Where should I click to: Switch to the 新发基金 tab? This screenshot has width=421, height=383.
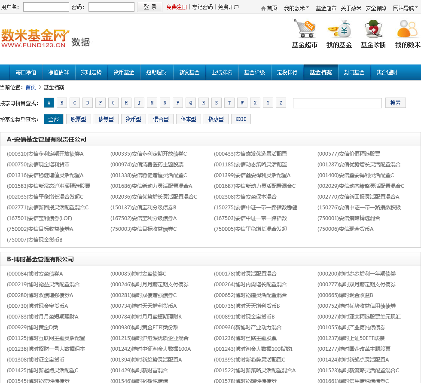(x=189, y=72)
